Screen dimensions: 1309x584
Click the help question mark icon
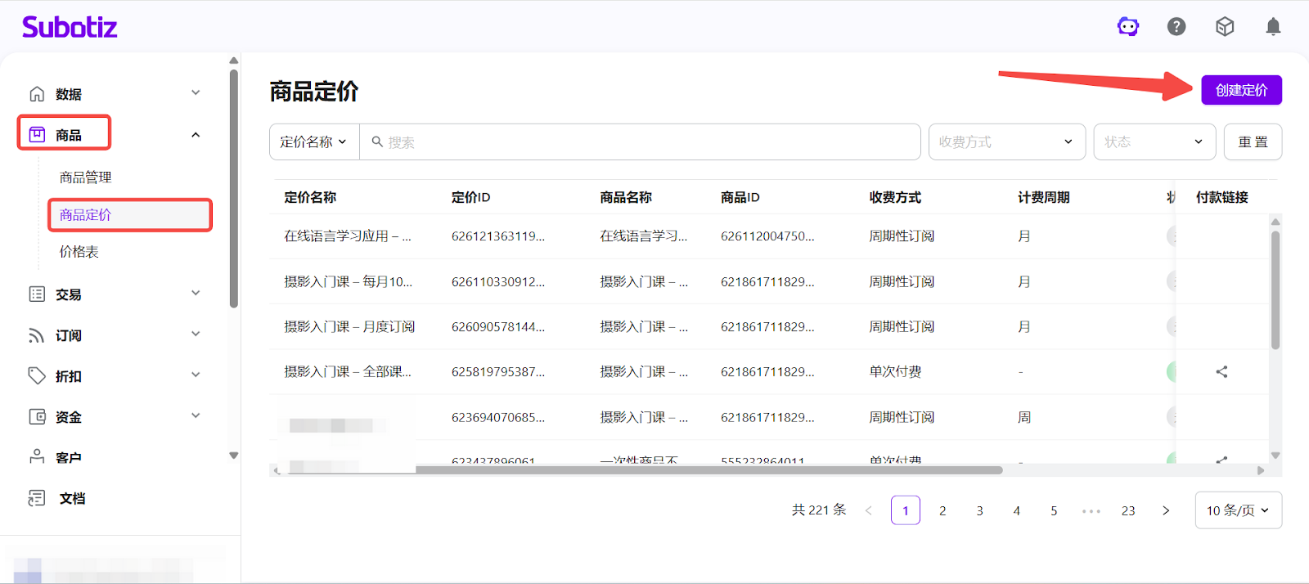pos(1176,27)
